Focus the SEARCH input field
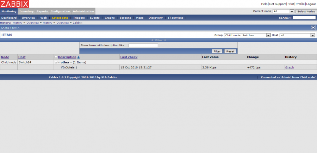 click(304, 18)
